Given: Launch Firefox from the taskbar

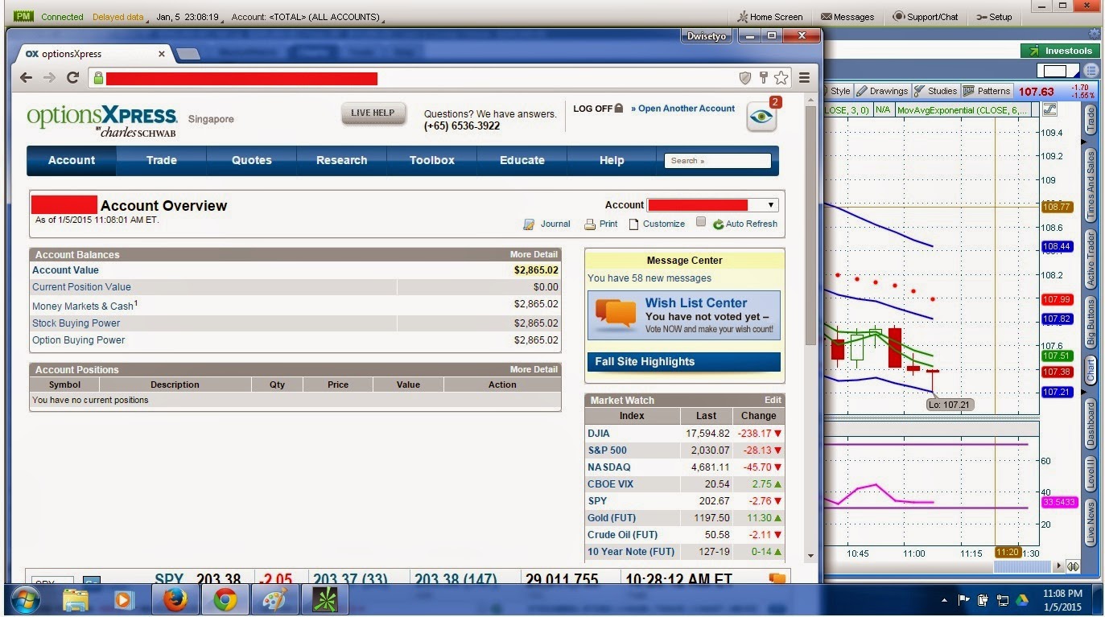Looking at the screenshot, I should [175, 600].
